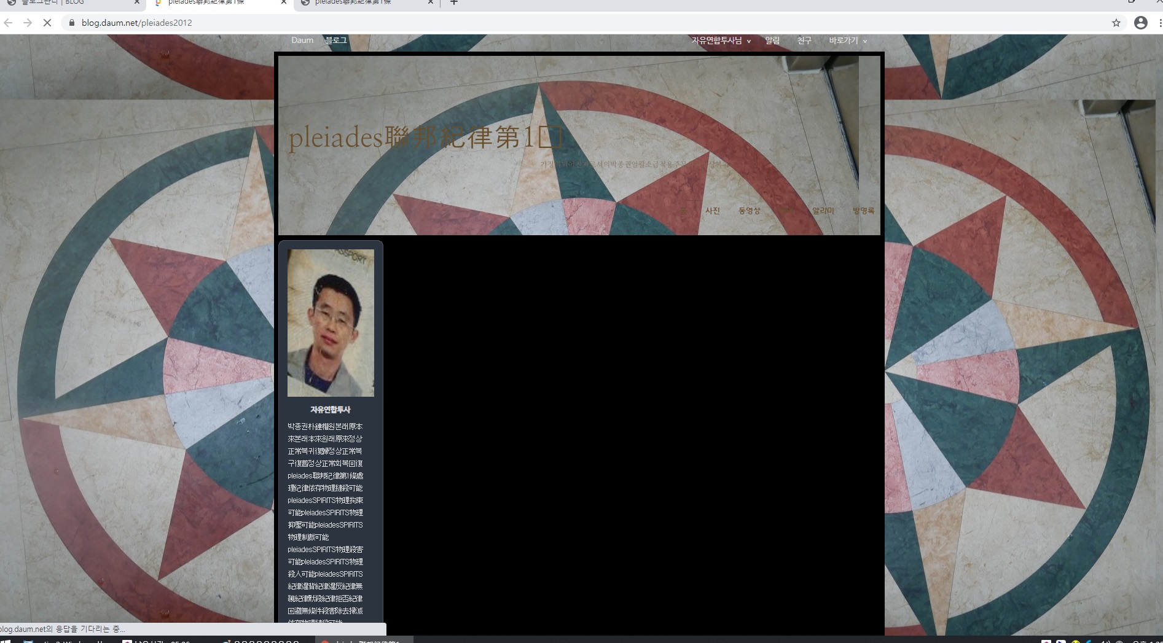Close the third pleiades tab
This screenshot has height=643, width=1163.
coord(430,2)
